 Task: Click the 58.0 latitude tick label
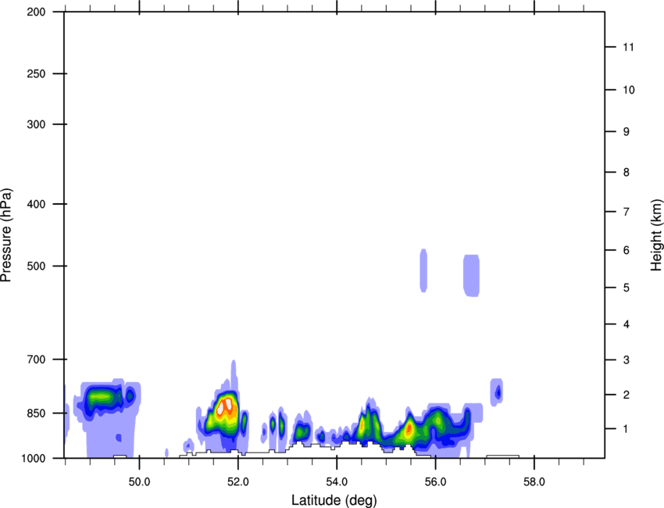534,482
